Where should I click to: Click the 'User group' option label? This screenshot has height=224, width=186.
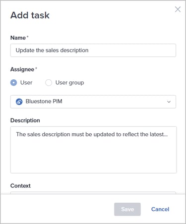(x=69, y=83)
